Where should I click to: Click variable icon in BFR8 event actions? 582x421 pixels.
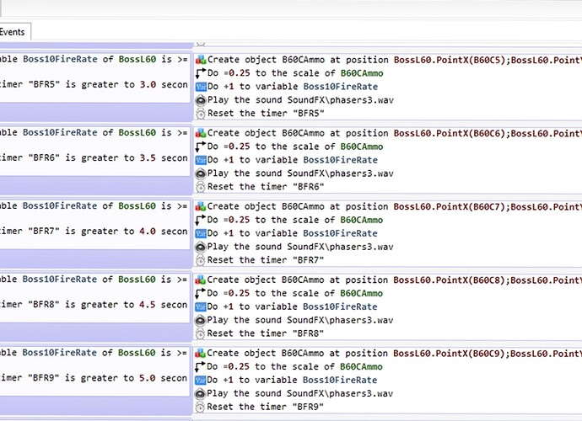click(x=201, y=306)
